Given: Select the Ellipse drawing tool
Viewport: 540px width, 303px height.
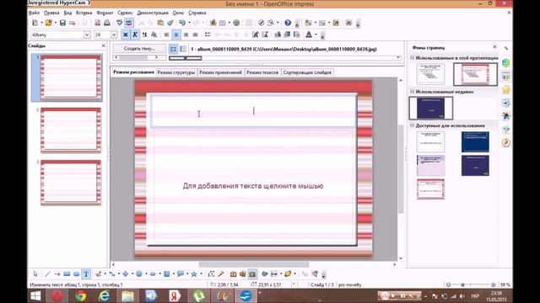Looking at the screenshot, I should 77,274.
